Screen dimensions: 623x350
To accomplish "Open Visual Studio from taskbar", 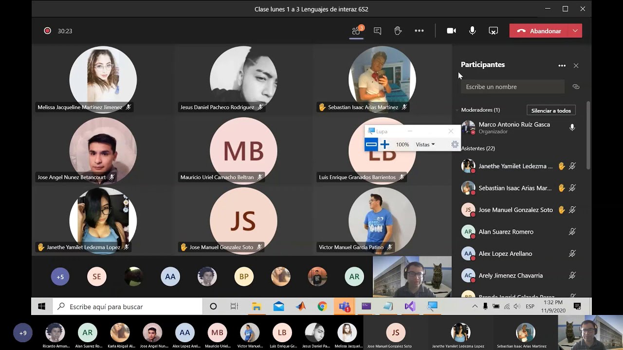I will 410,306.
